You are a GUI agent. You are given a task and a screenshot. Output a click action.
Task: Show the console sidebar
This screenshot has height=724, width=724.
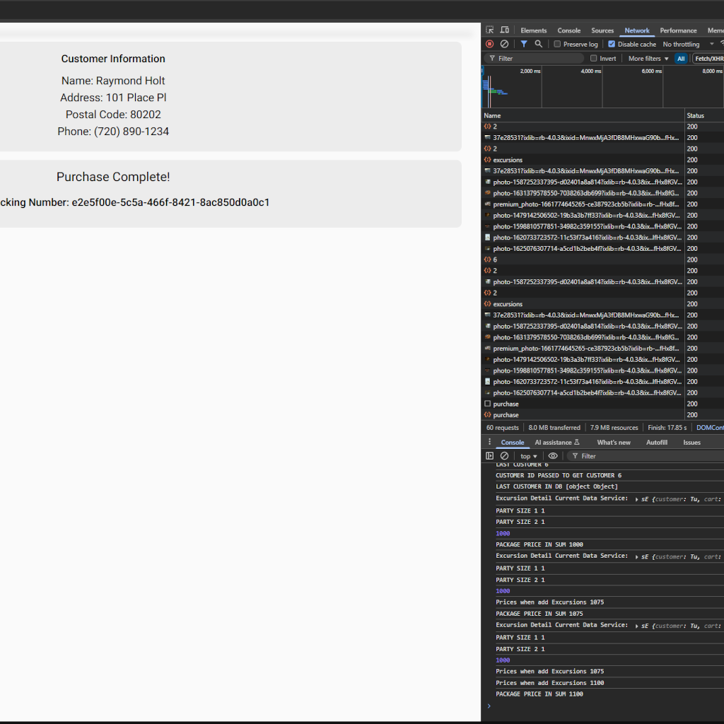click(489, 456)
